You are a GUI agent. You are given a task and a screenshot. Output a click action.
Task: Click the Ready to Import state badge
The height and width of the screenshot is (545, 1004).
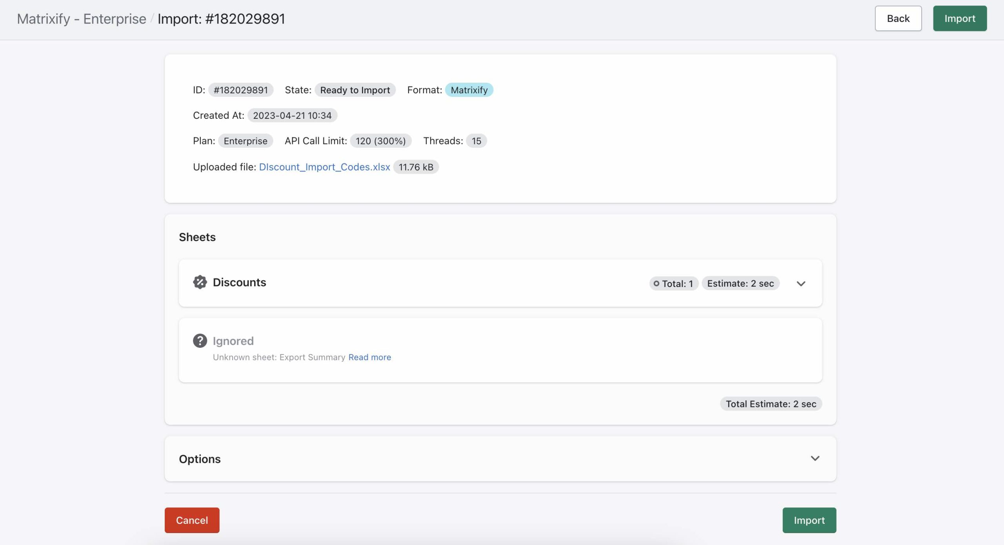pos(355,90)
